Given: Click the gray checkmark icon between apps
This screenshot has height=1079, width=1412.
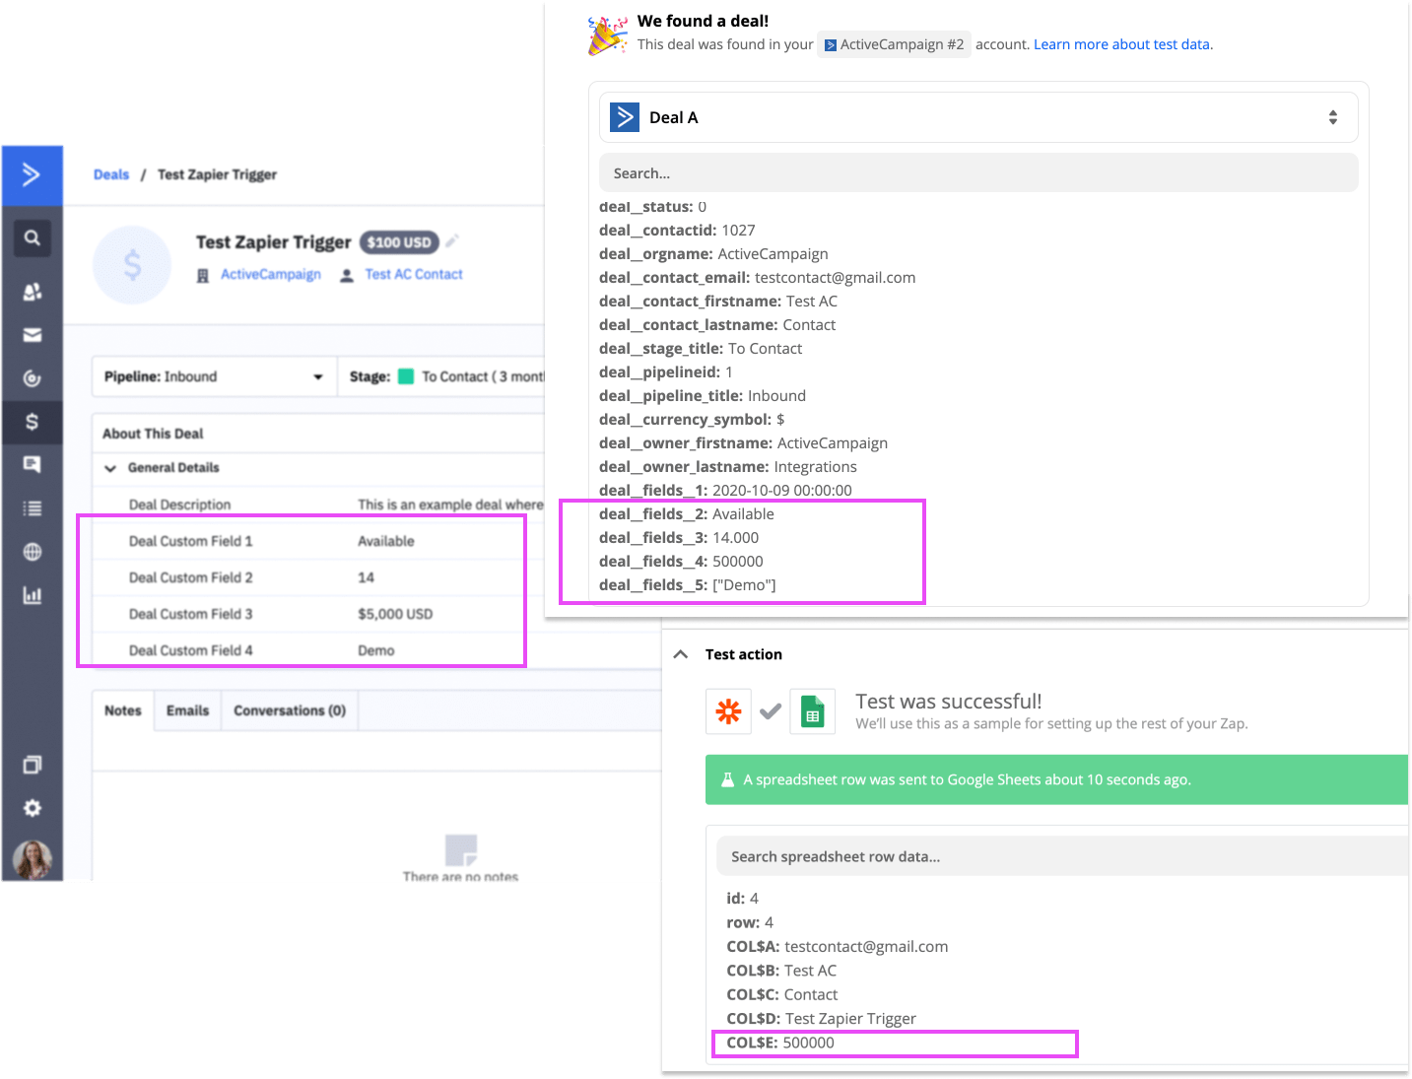Looking at the screenshot, I should [x=771, y=711].
